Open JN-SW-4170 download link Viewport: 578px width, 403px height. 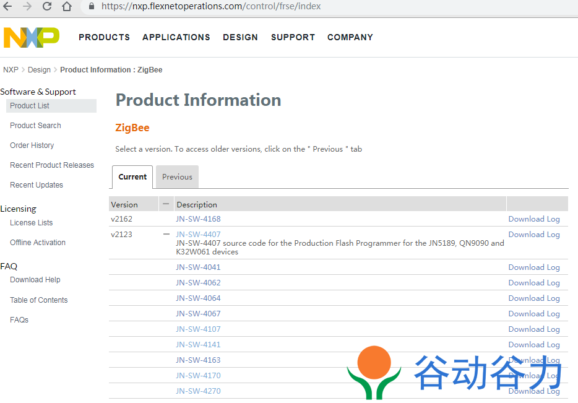[198, 375]
